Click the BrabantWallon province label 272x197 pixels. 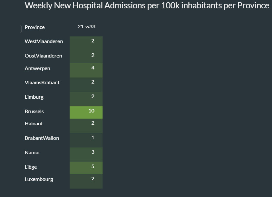[x=42, y=138]
